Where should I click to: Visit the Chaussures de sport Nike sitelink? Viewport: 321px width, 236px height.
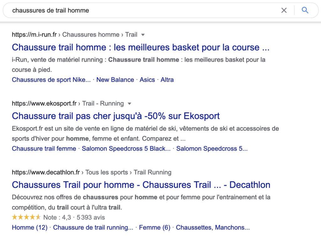51,80
